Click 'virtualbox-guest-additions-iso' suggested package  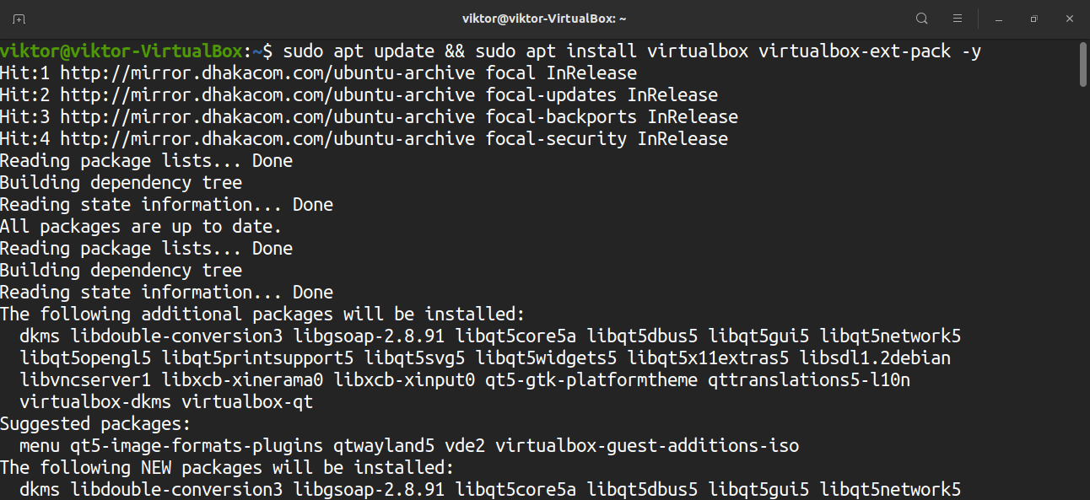tap(647, 446)
